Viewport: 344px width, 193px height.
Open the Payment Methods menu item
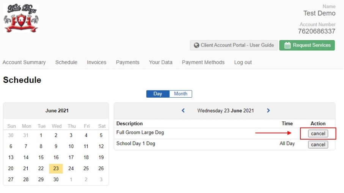203,62
